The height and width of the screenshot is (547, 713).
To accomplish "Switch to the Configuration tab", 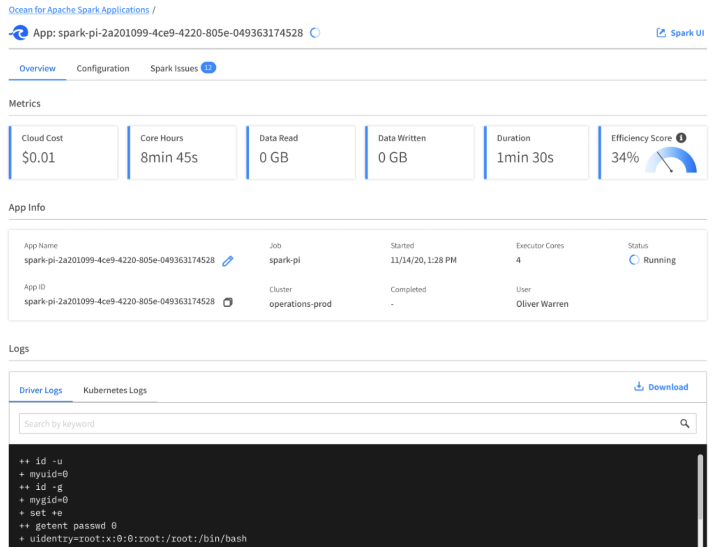I will [103, 69].
